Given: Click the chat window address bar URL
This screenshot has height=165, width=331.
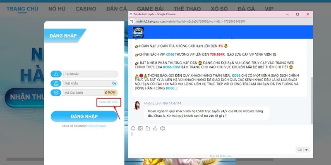Looking at the screenshot, I should coord(191,21).
